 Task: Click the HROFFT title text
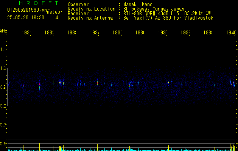point(39,3)
